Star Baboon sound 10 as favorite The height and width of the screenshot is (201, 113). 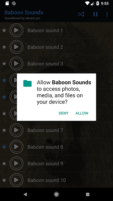point(4,180)
